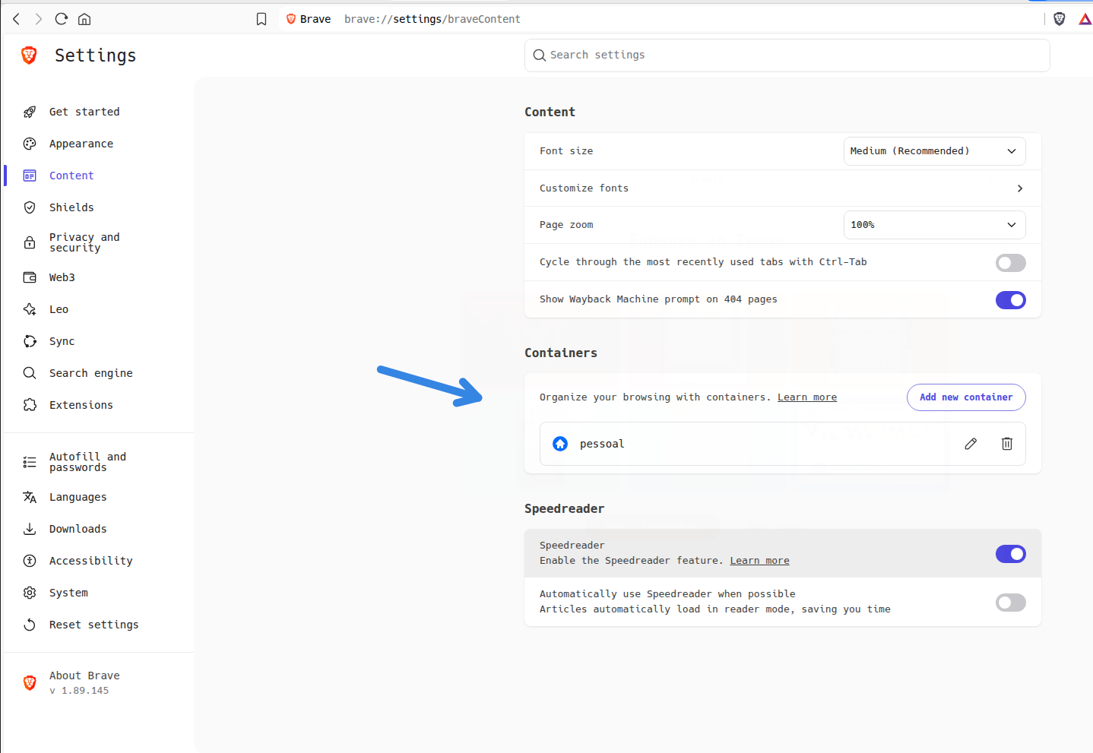Open the About Brave page
Screen dimensions: 1093x753
coord(84,675)
